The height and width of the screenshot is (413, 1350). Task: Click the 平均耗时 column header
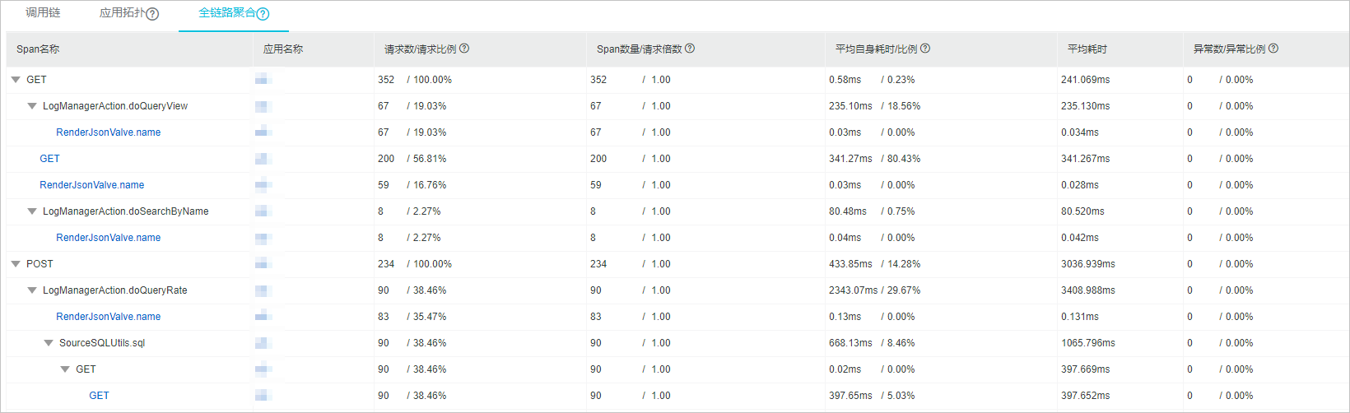(x=1087, y=49)
